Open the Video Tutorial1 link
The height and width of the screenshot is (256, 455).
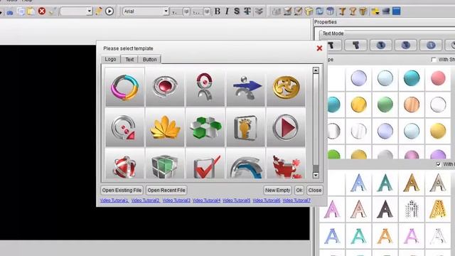tap(114, 201)
